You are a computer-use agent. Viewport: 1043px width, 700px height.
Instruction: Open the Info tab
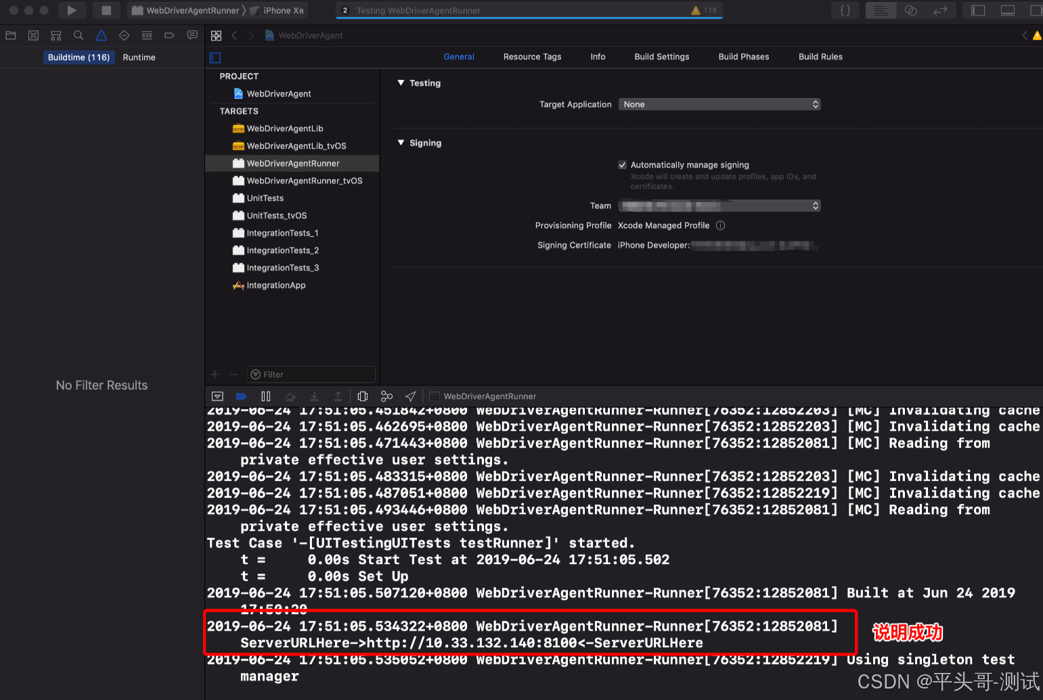pos(598,57)
